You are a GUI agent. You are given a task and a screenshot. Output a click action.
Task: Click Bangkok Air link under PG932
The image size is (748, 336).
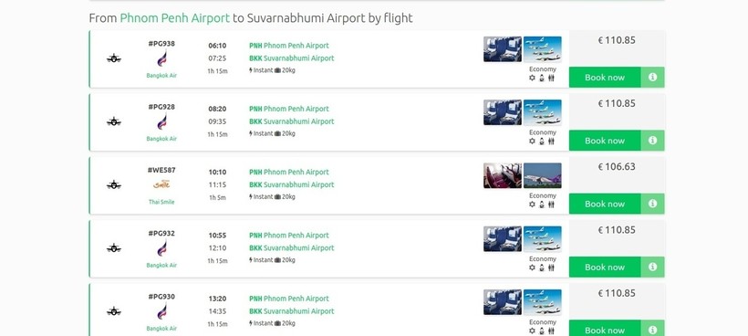pos(161,266)
